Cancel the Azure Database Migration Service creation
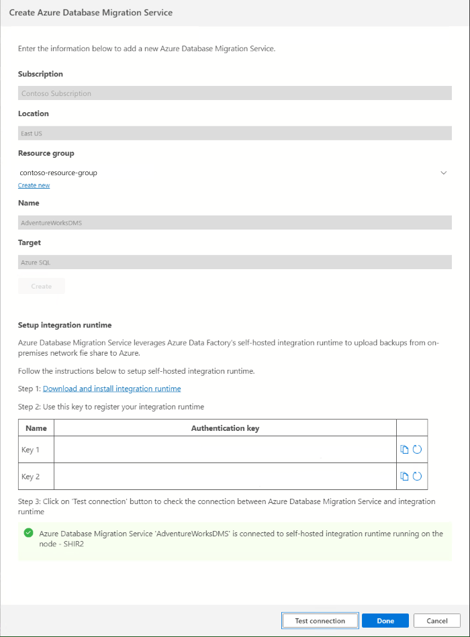Screen dimensions: 470x637 (436, 620)
